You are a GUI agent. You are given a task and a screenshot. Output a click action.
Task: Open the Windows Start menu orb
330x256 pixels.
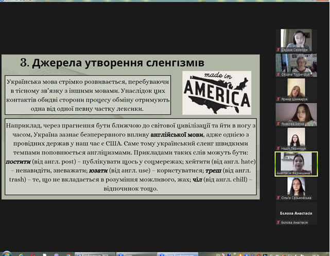6,253
